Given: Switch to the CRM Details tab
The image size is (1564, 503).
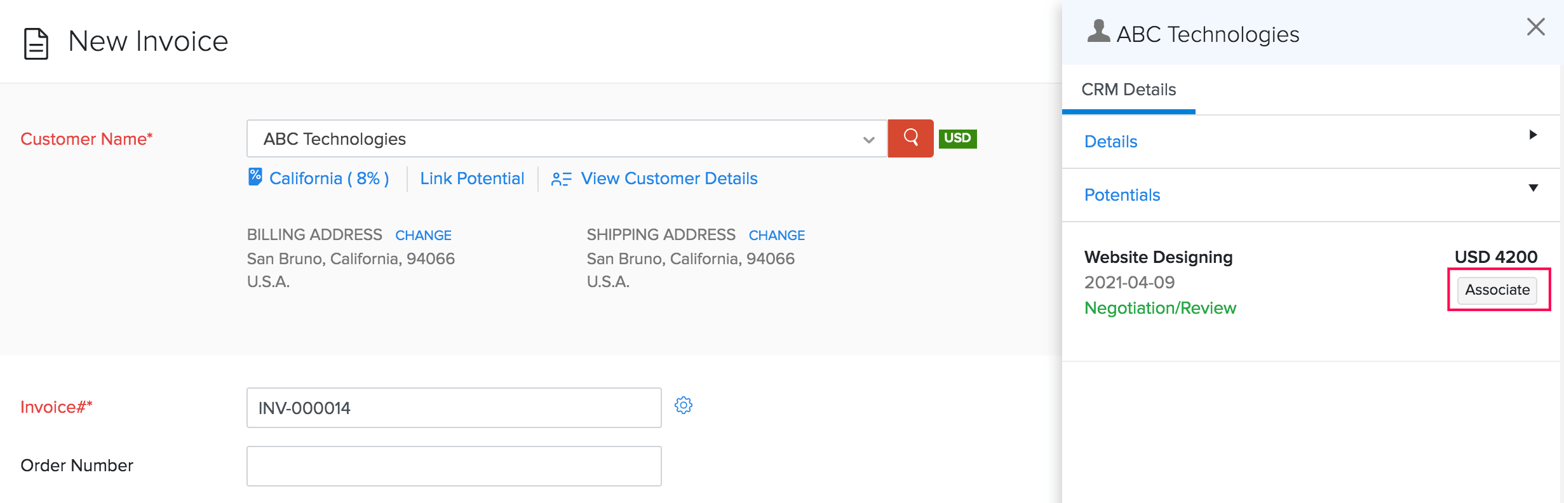Looking at the screenshot, I should 1128,90.
